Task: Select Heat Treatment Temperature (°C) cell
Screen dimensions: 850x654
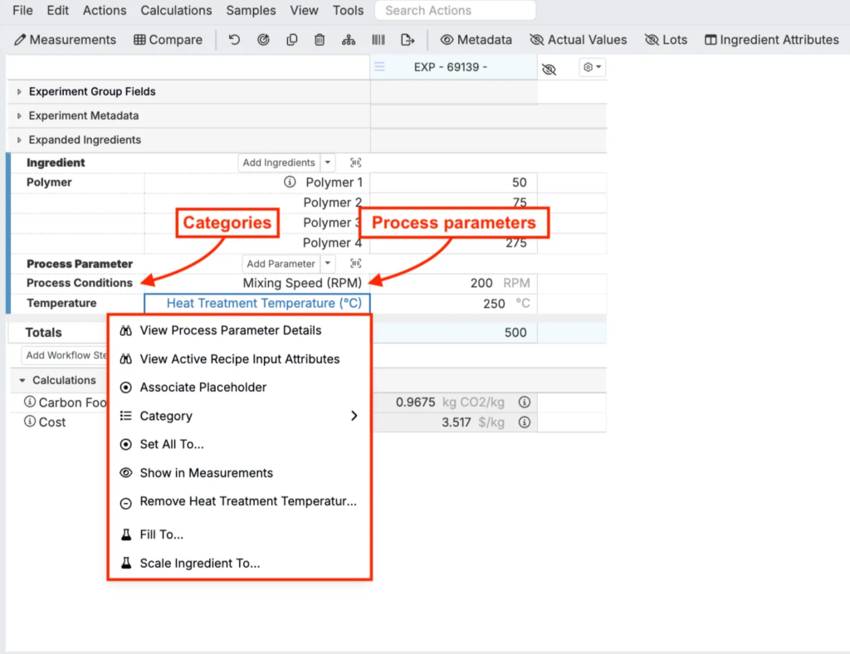Action: tap(257, 304)
